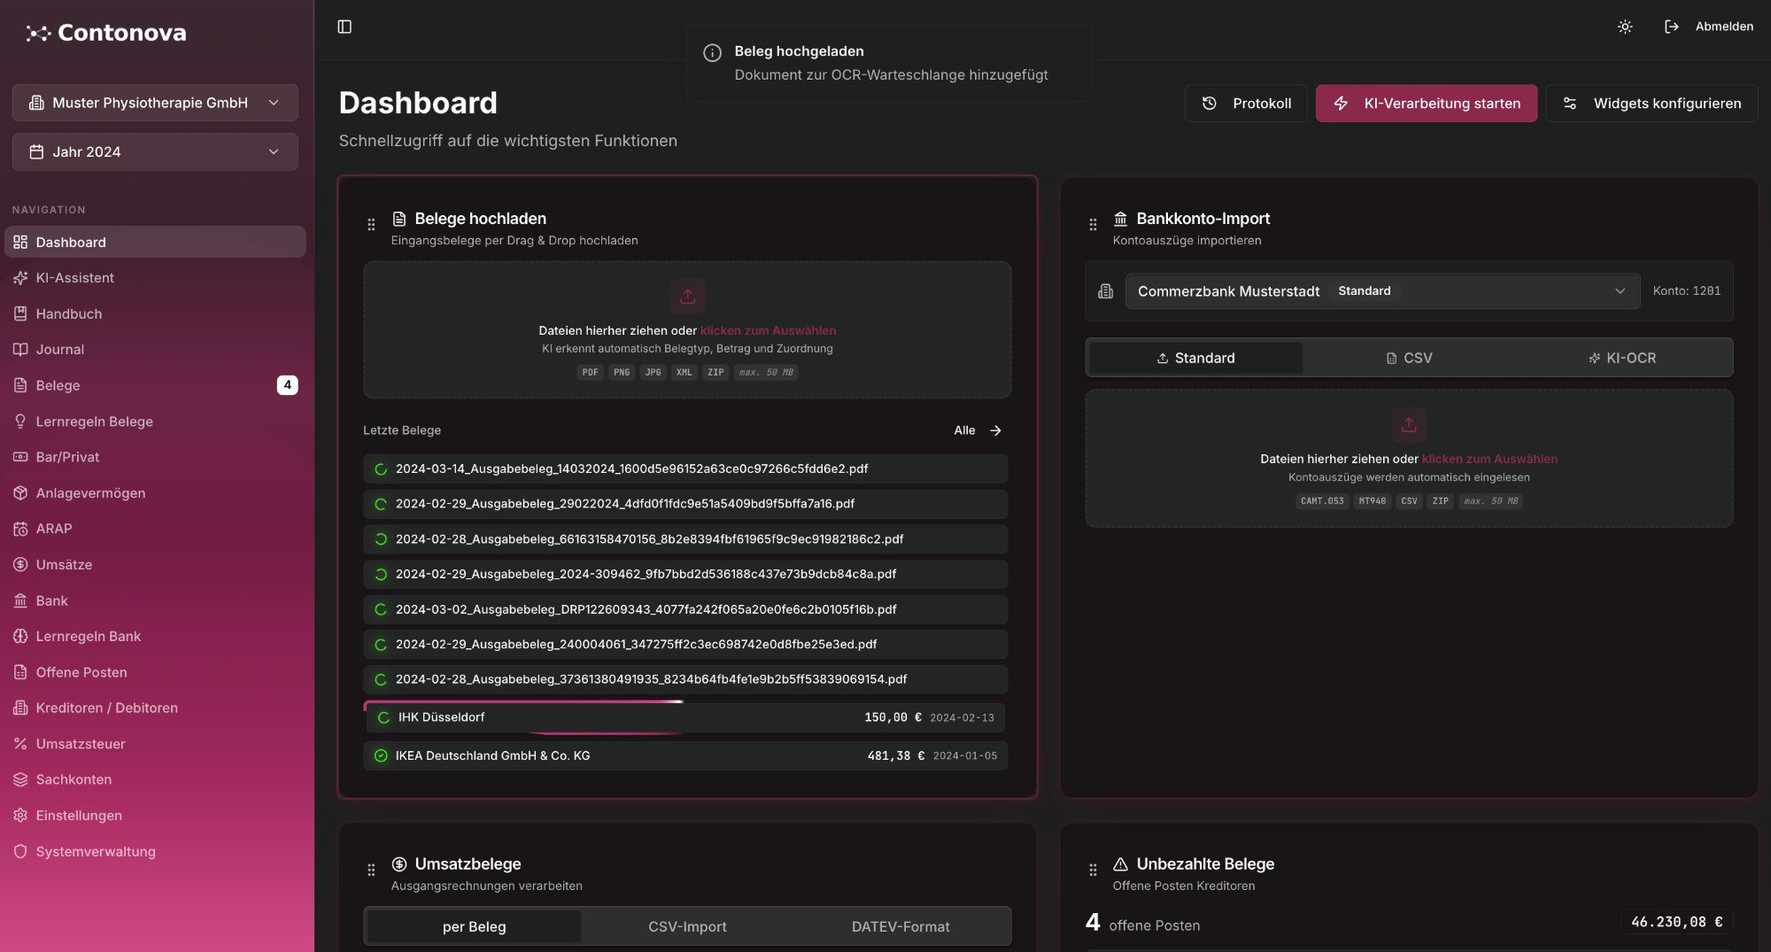Screen dimensions: 1771x952
Task: Start KI-Verarbeitung with the pink button
Action: tap(1426, 103)
